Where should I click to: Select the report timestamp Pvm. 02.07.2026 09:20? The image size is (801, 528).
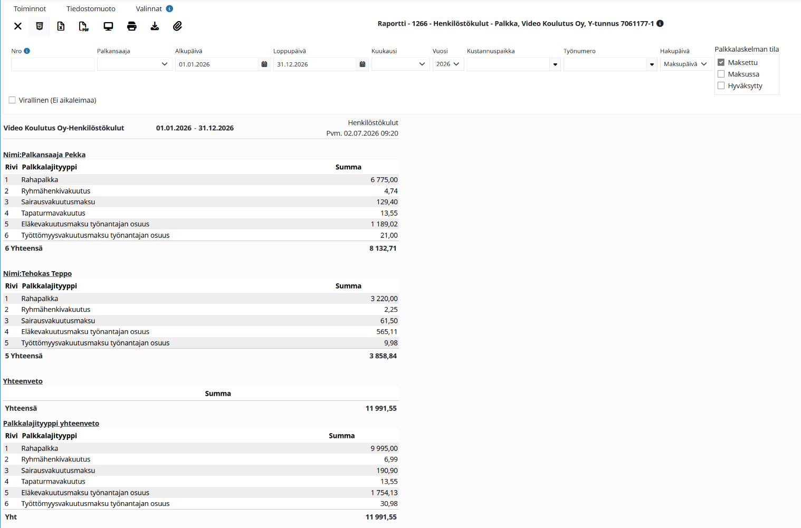(362, 133)
